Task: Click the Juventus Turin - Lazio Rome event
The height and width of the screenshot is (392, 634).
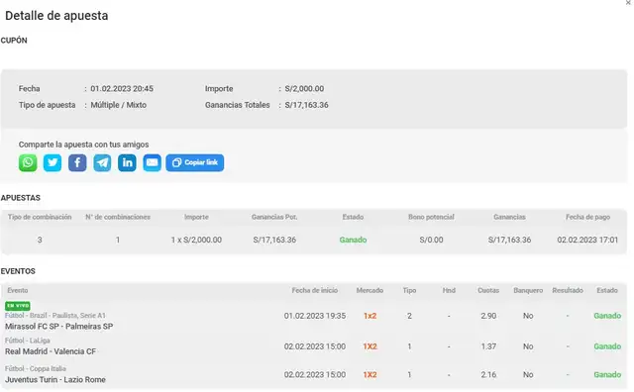Action: [55, 380]
